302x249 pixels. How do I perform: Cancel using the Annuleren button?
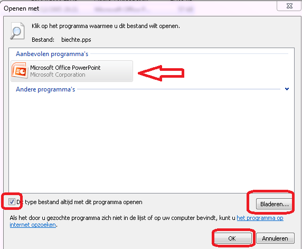275,238
